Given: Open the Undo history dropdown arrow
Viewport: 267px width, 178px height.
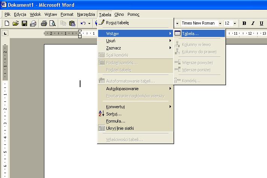Looking at the screenshot, I should coord(89,23).
